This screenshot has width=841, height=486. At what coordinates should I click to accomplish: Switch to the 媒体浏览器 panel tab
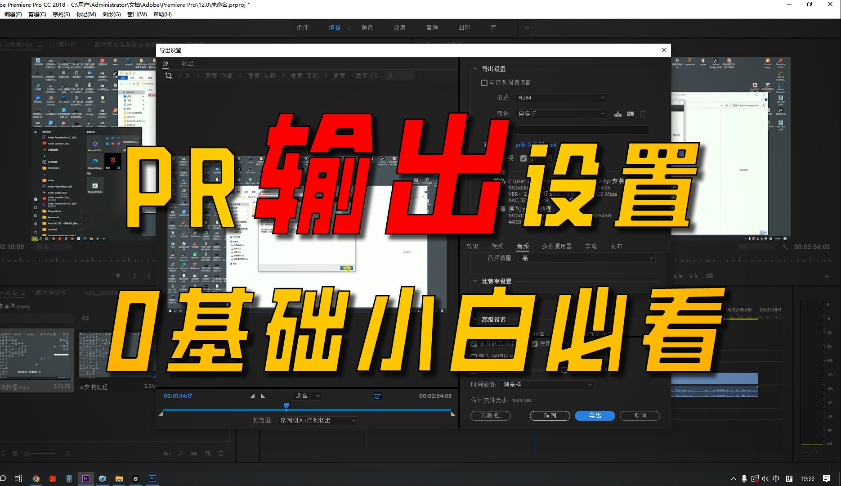coord(50,293)
